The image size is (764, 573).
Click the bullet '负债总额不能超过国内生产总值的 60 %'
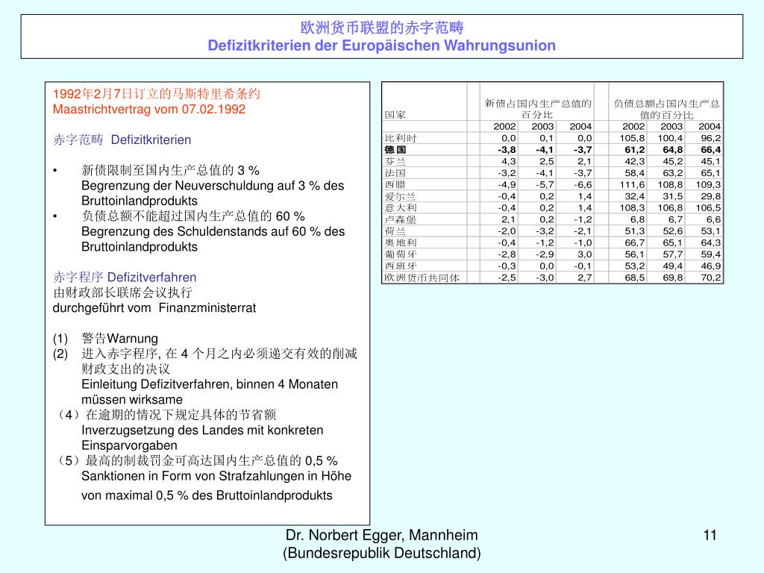click(193, 216)
